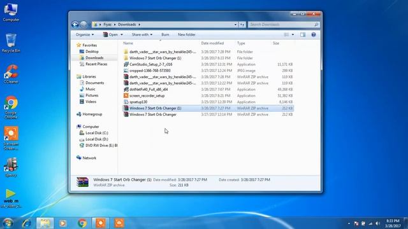Sort by the Name column header

pyautogui.click(x=128, y=43)
